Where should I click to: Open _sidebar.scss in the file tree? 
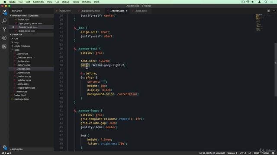pyautogui.click(x=24, y=81)
